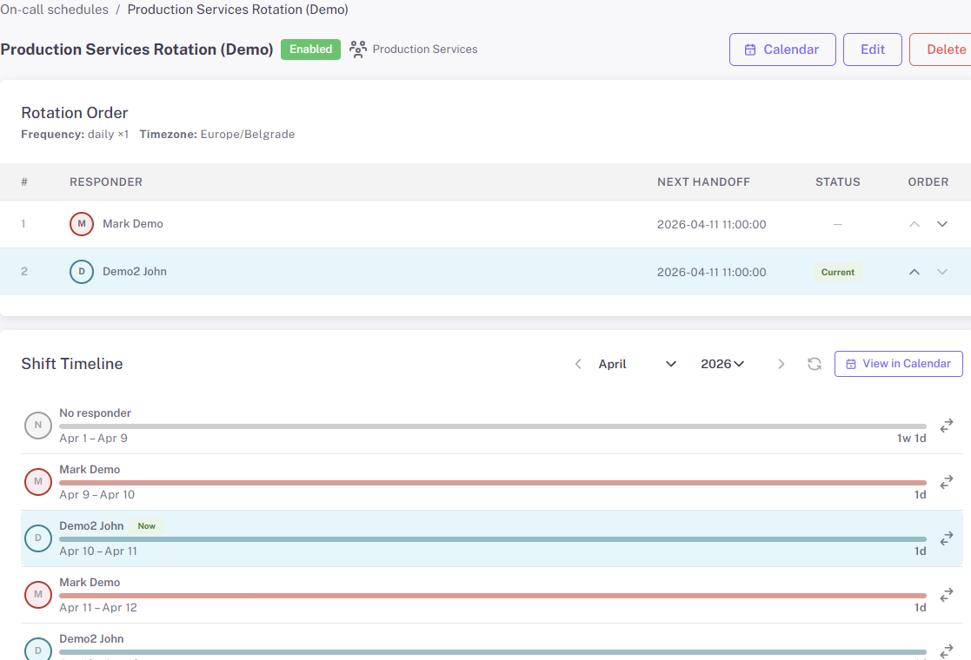Click the Now badge on Demo2 John's shift
Viewport: 971px width, 660px height.
146,525
